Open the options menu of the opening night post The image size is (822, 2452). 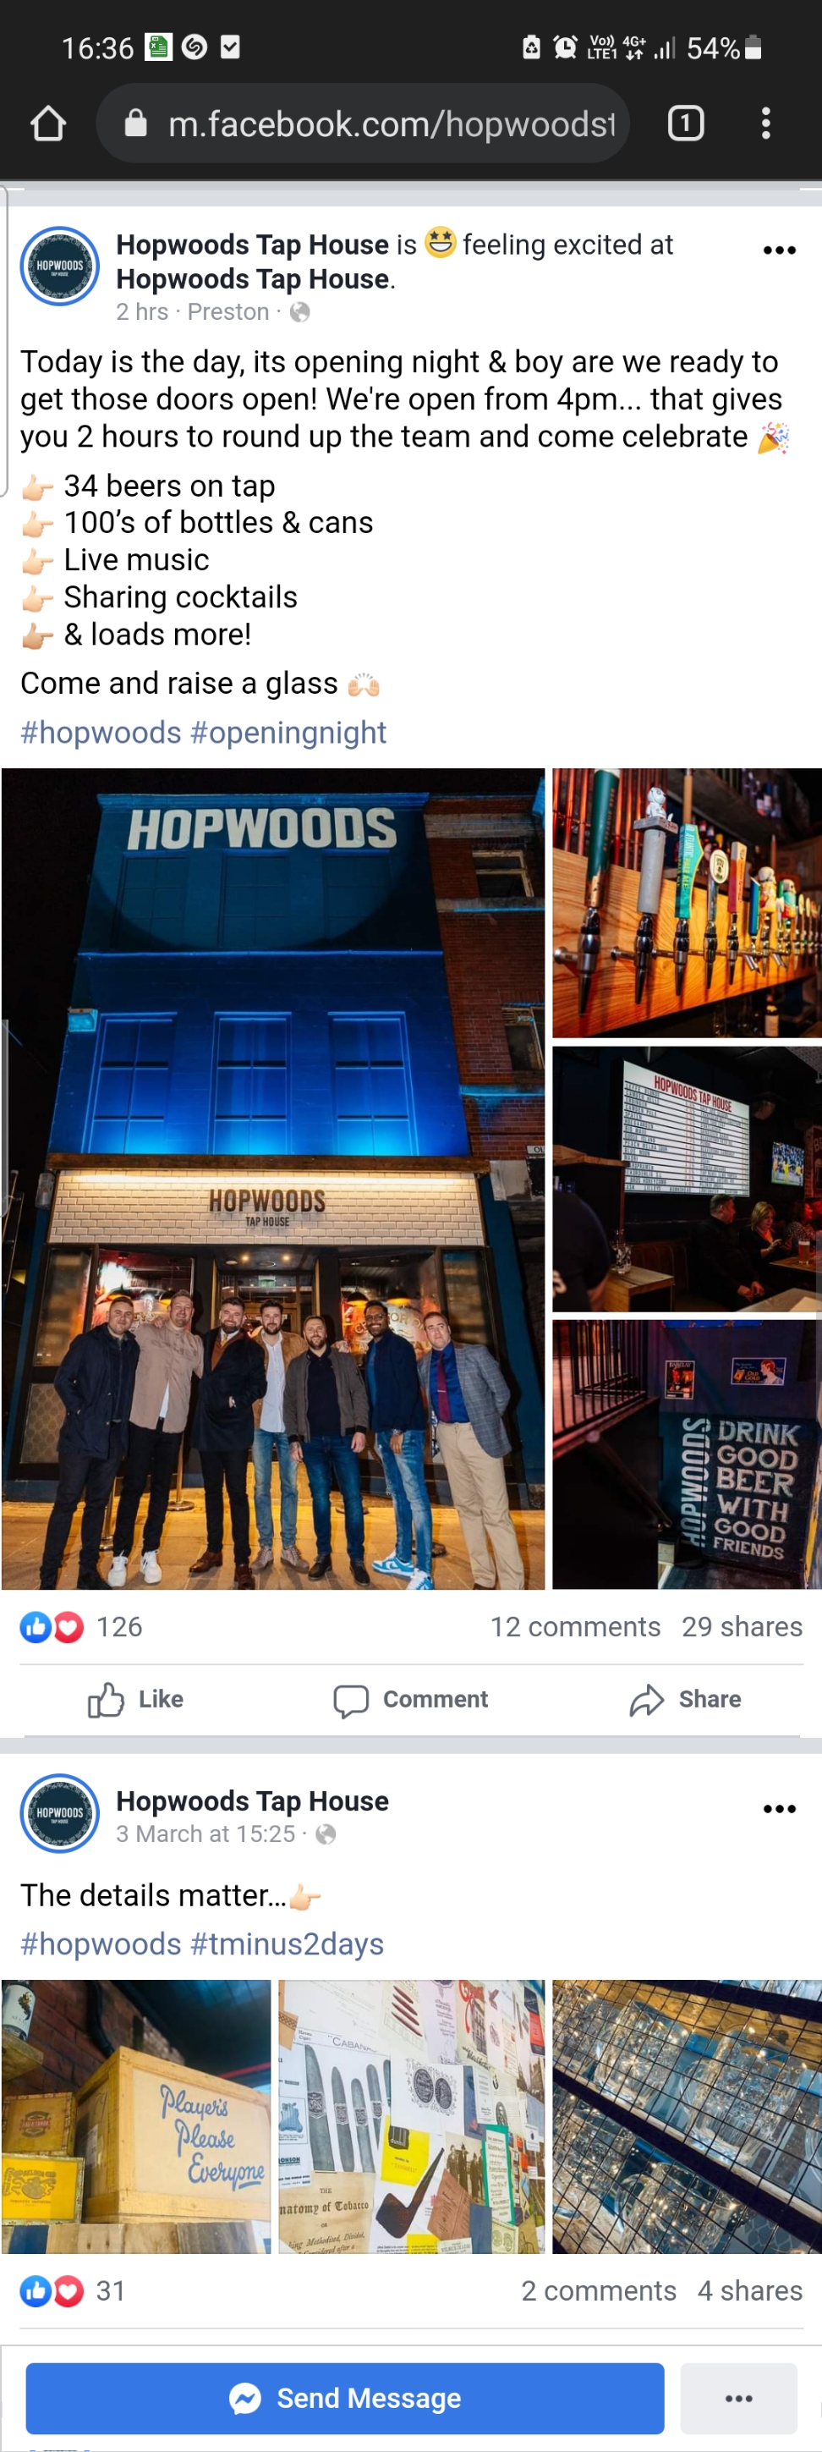point(779,250)
